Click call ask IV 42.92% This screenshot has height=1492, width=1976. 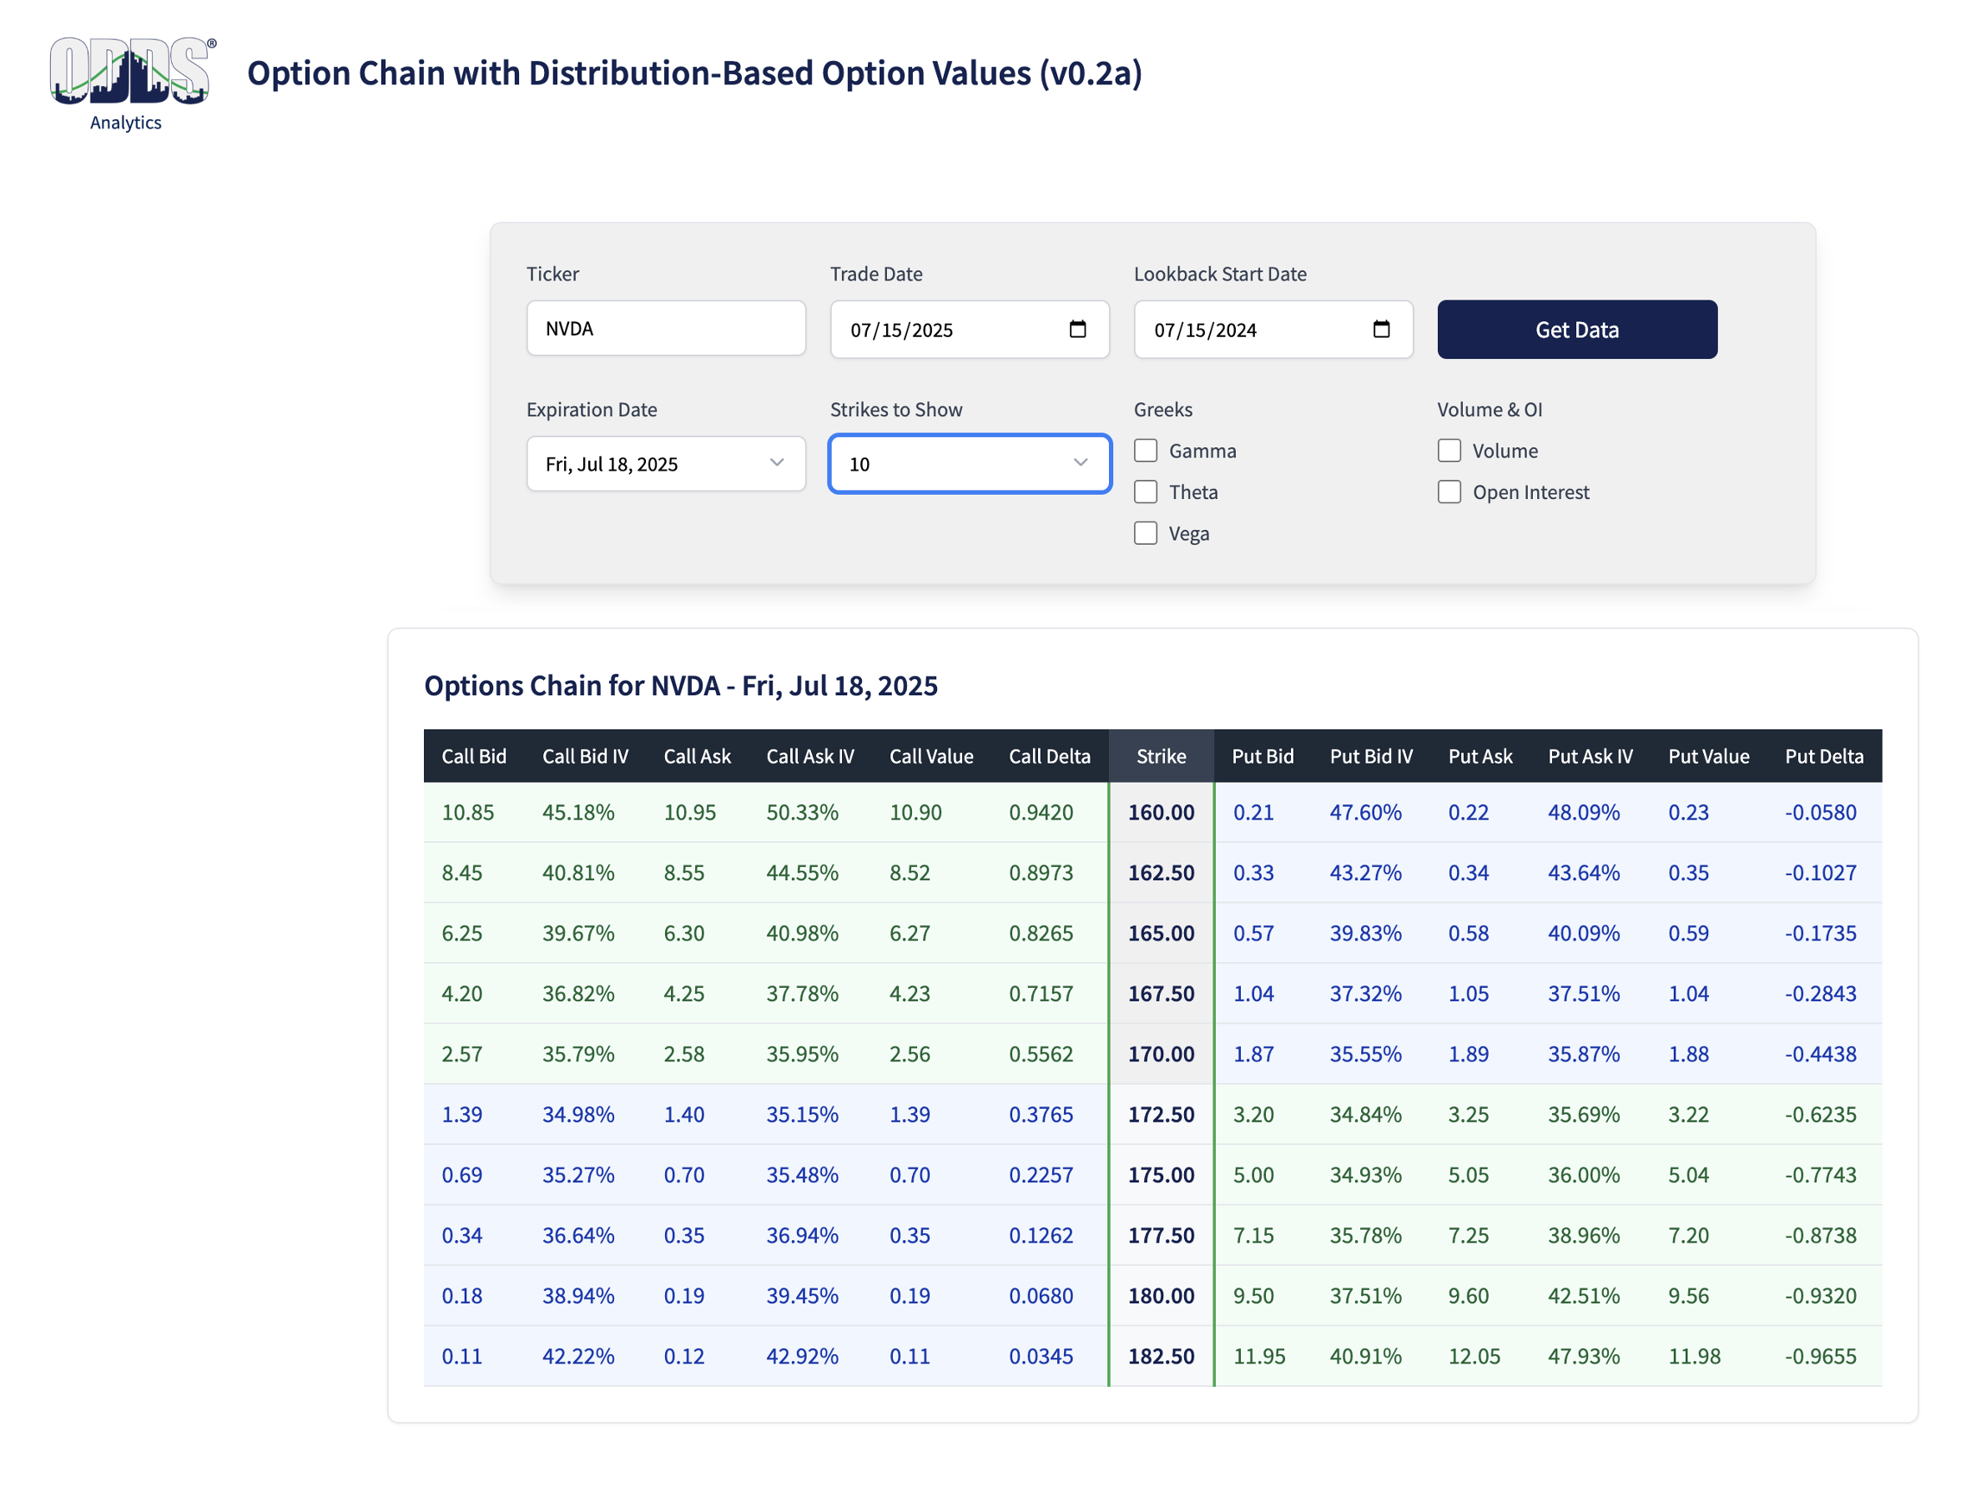(802, 1356)
